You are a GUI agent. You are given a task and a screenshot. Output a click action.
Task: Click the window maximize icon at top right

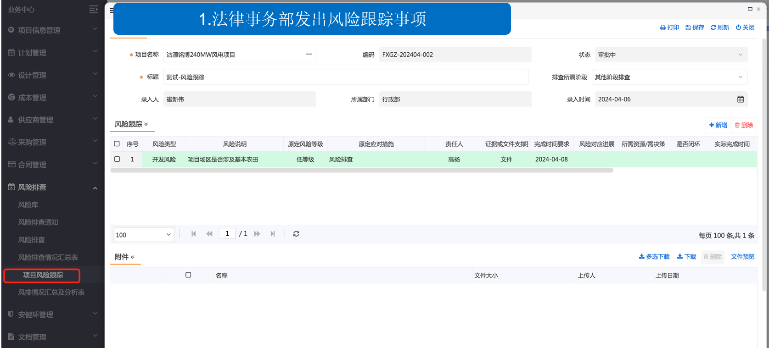[x=750, y=9]
